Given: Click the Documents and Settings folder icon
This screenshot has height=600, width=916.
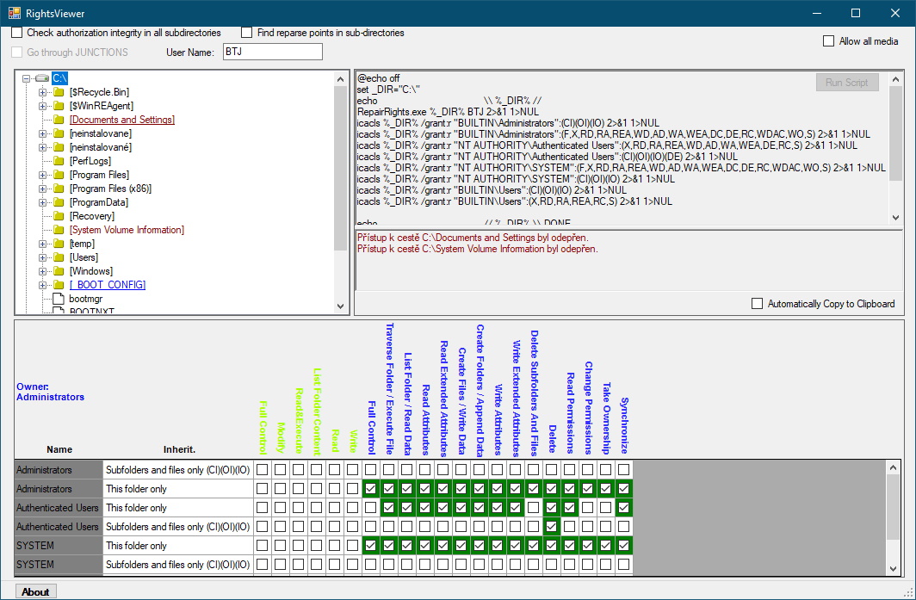Looking at the screenshot, I should pos(59,120).
